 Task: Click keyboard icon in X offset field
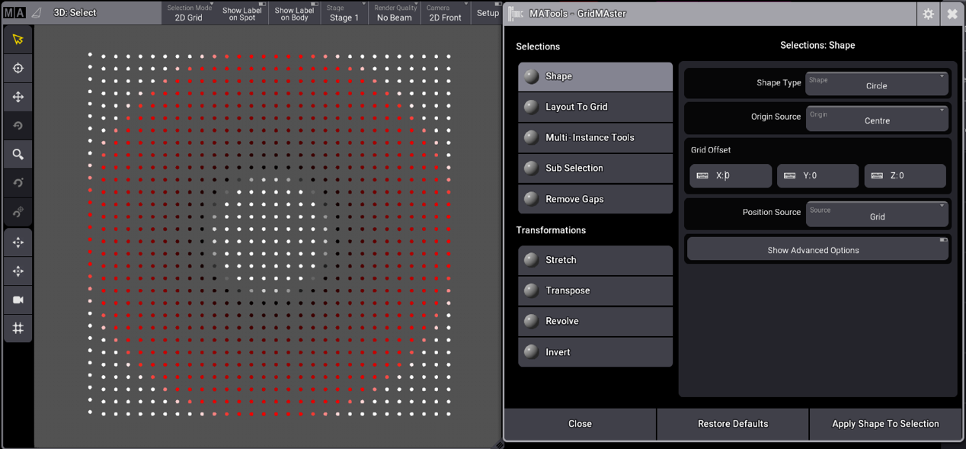point(702,175)
